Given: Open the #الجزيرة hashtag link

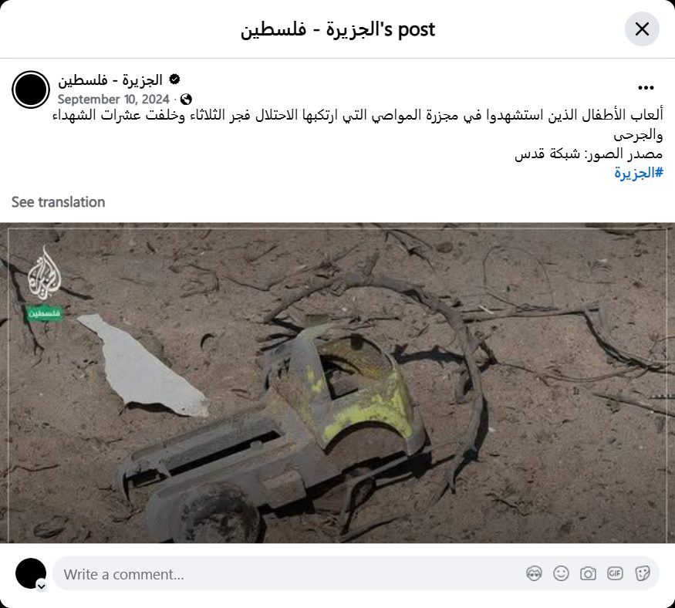Looking at the screenshot, I should click(639, 173).
